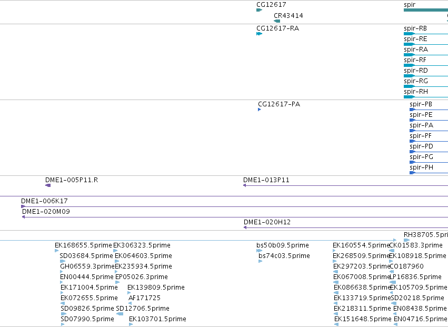Select the DME1-020M09 clone arrowhead
This screenshot has height=327, width=448.
(24, 217)
